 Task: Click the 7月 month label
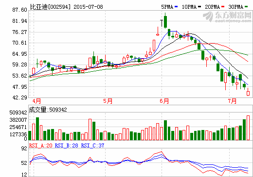coord(232,101)
